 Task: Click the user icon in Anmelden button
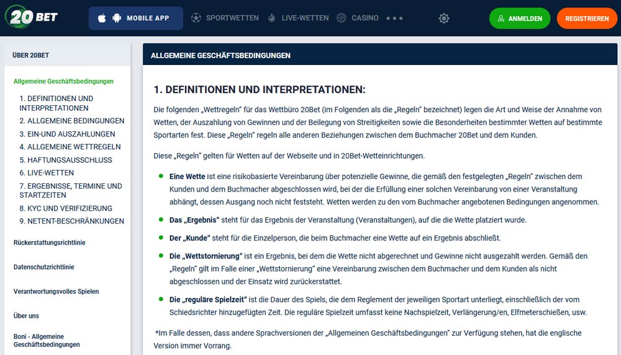[501, 19]
